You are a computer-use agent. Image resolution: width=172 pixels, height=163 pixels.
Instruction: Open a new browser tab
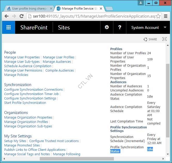click(109, 9)
